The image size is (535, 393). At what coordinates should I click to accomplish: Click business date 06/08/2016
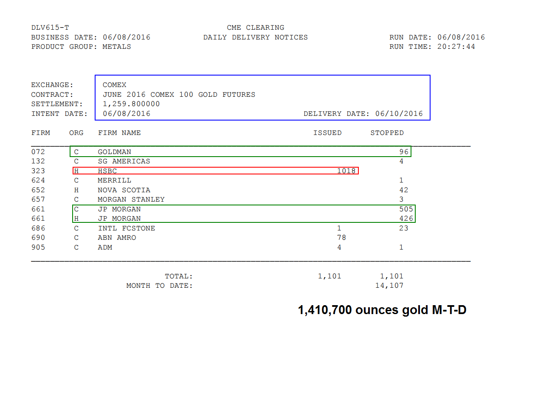point(127,37)
